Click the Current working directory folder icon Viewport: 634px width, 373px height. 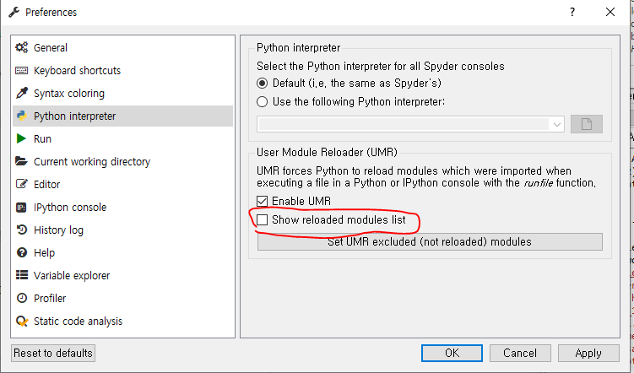tap(22, 161)
